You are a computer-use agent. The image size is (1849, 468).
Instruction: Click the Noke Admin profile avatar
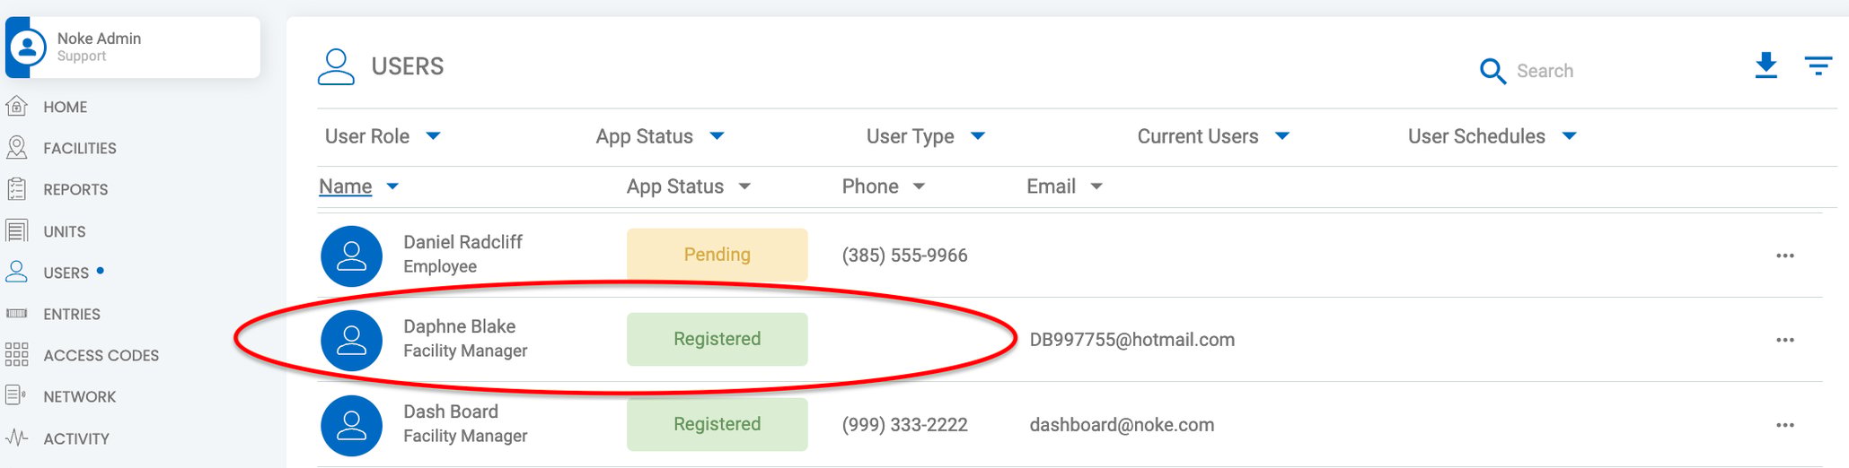27,47
